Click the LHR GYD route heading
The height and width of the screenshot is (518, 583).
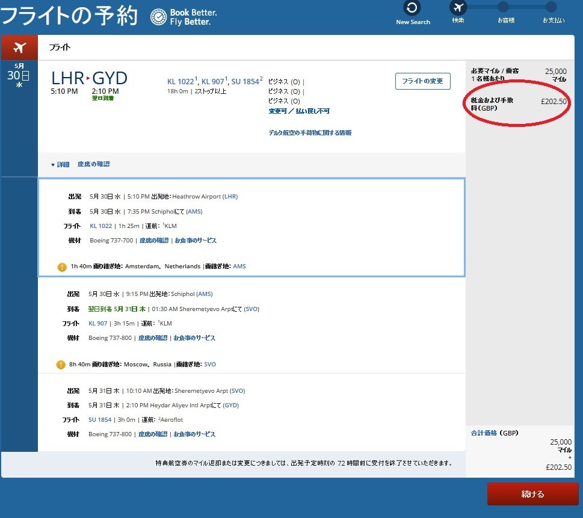pos(89,78)
